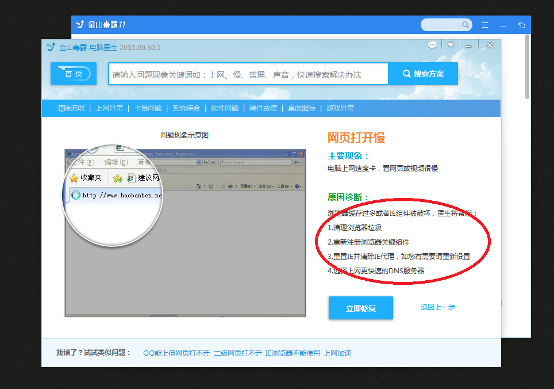Open IE浏览器不能使用 similar issue

[293, 353]
